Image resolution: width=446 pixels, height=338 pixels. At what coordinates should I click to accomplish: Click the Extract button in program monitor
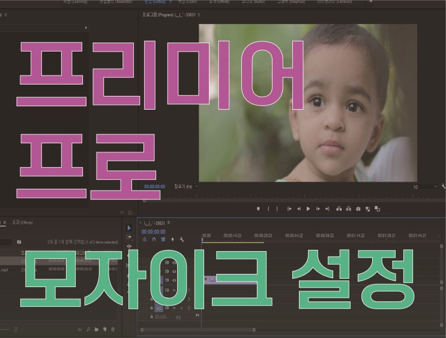coord(348,209)
